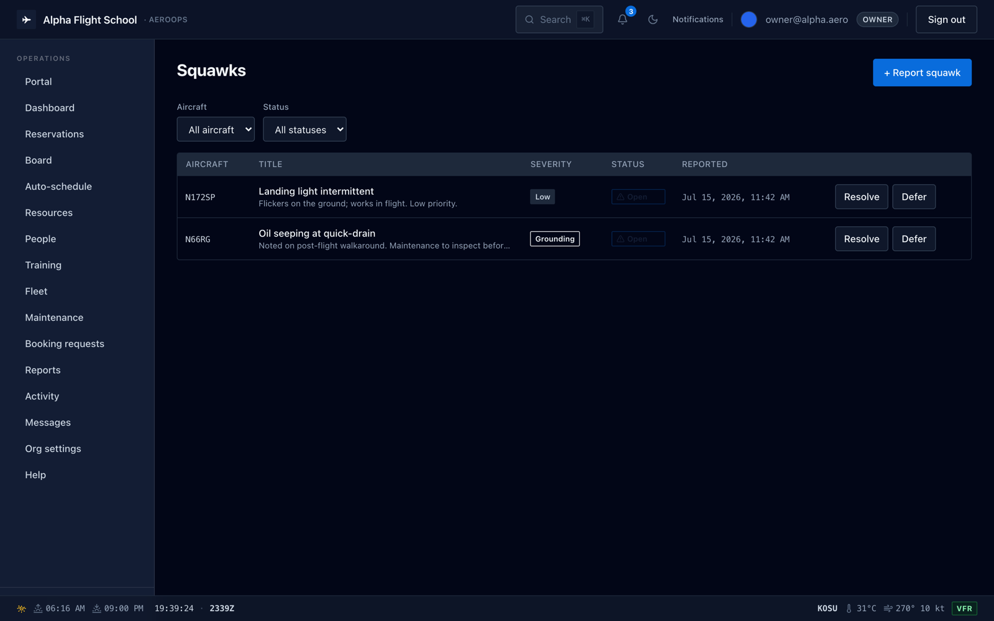
Task: Click the wind icon beside 270° 10 kt
Action: 888,609
